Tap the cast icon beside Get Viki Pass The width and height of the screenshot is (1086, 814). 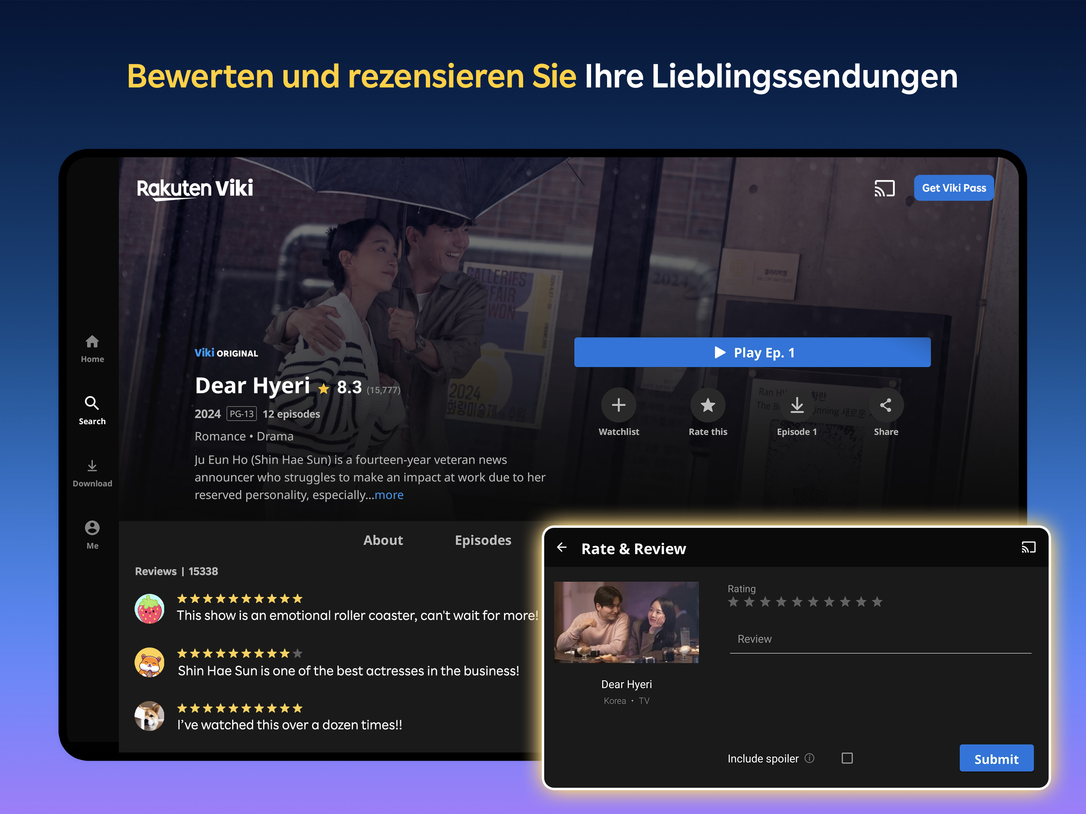point(884,188)
